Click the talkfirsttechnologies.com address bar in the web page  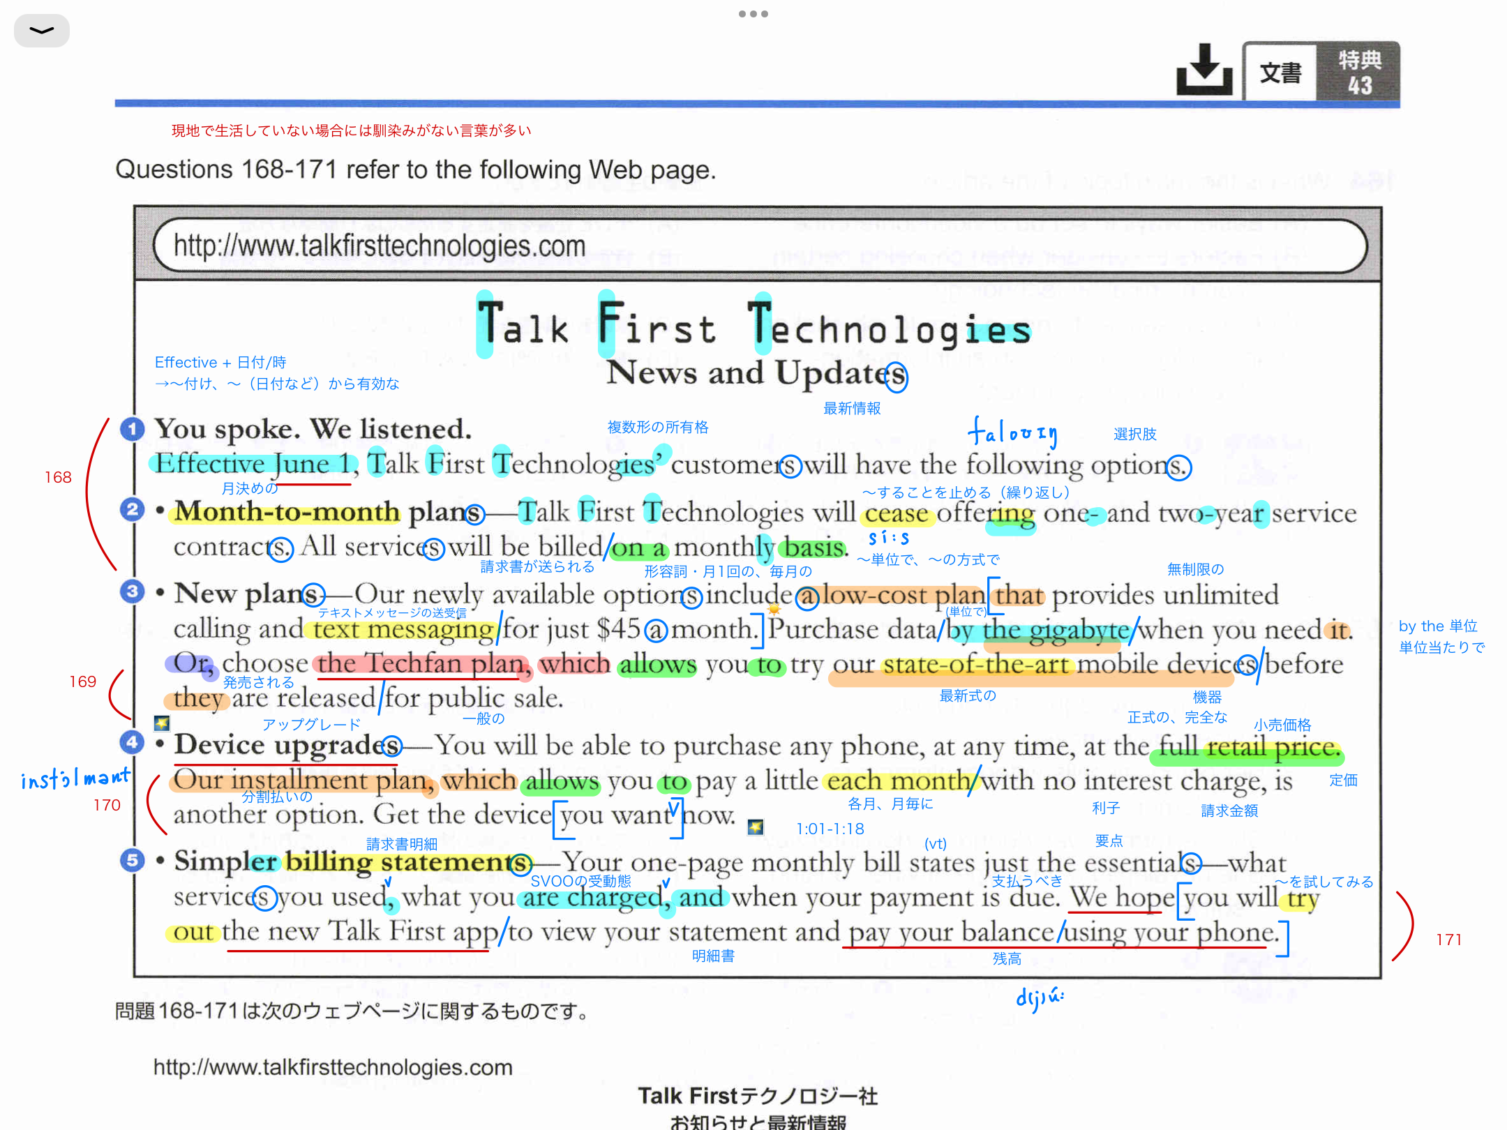[760, 246]
